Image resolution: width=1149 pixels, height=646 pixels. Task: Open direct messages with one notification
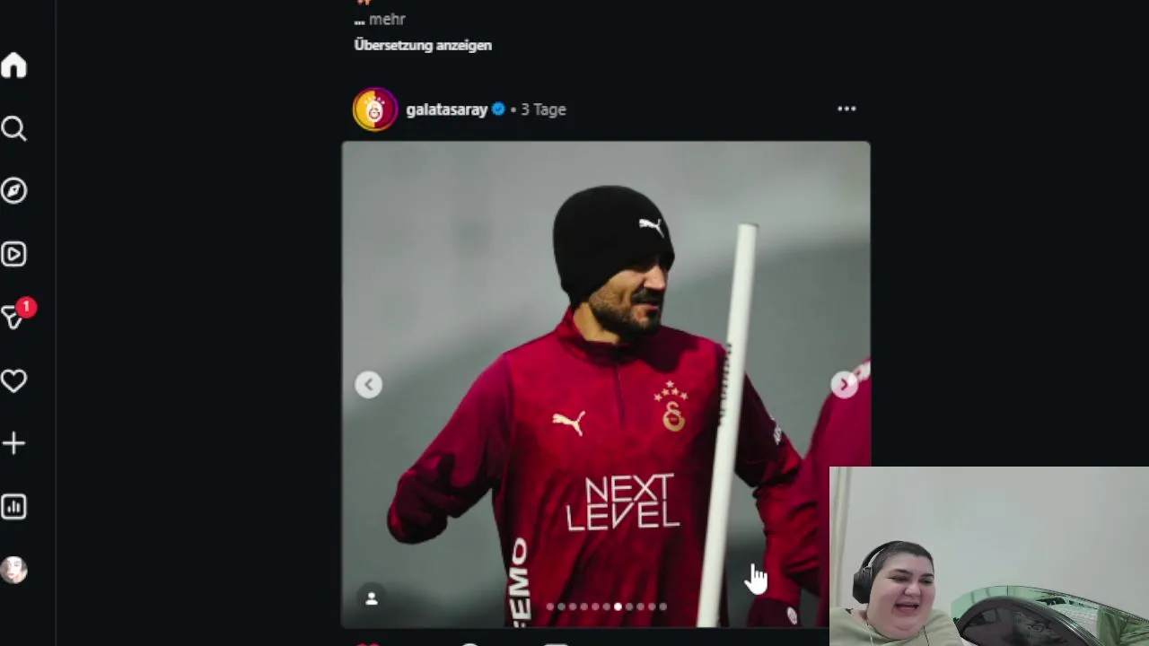tap(16, 315)
